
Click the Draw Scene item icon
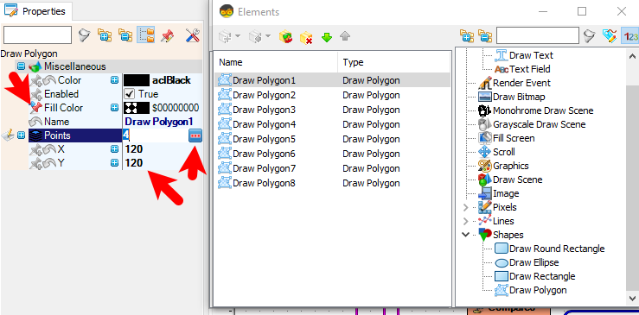pos(485,180)
